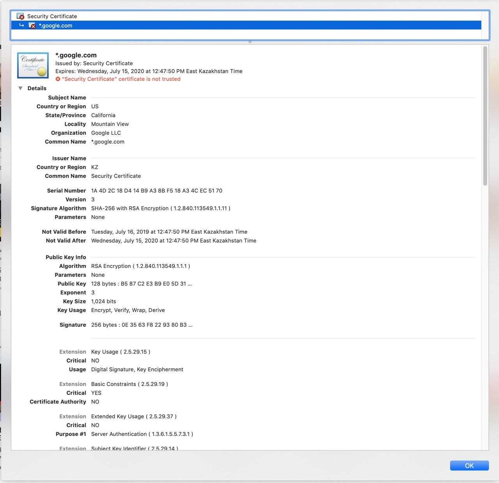The height and width of the screenshot is (483, 499).
Task: Click the subject Country value US
Action: click(95, 106)
